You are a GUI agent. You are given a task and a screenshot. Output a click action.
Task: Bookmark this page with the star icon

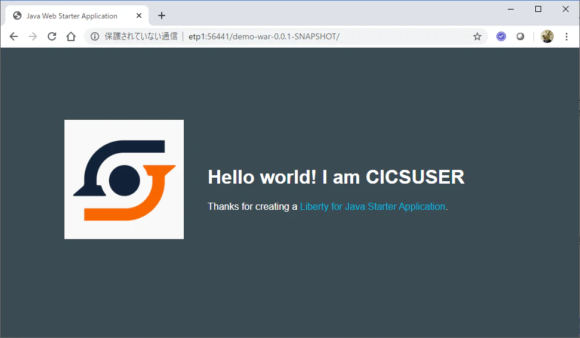pyautogui.click(x=477, y=36)
